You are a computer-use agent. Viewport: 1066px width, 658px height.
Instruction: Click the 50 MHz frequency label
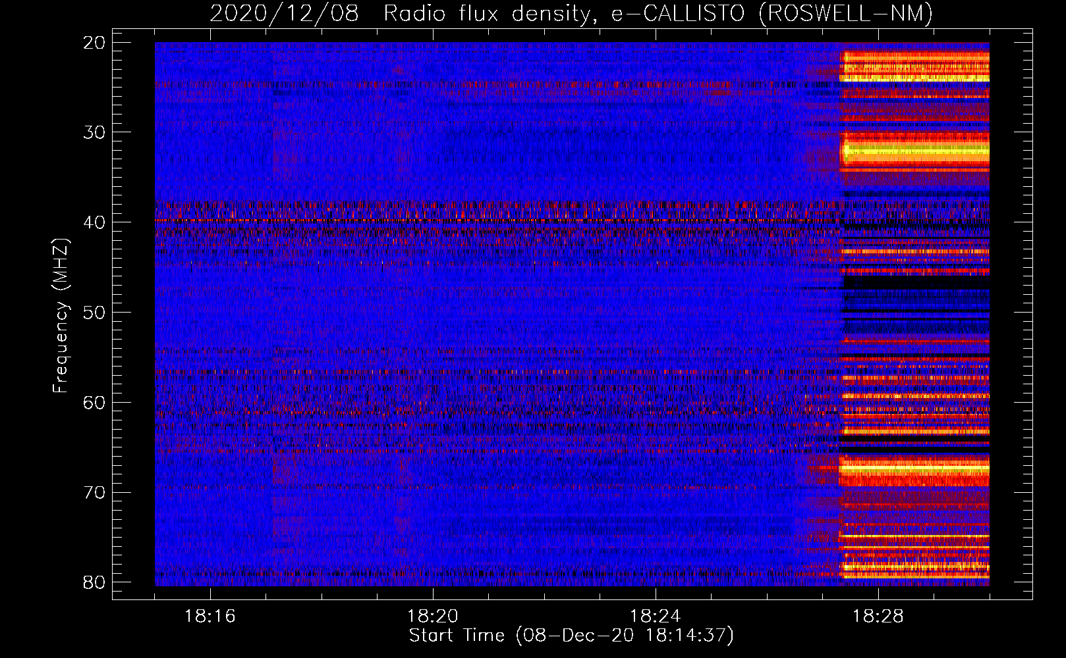94,313
